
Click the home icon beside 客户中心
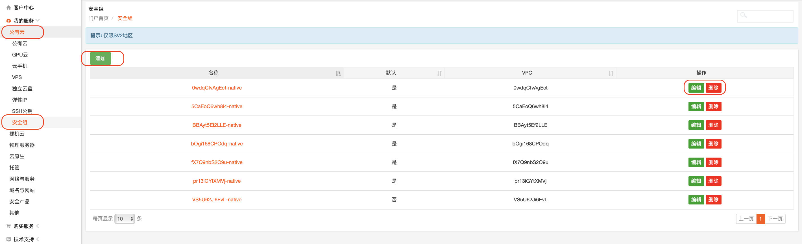[x=8, y=7]
